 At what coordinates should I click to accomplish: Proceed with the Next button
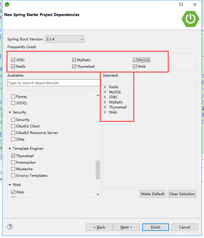tap(126, 227)
